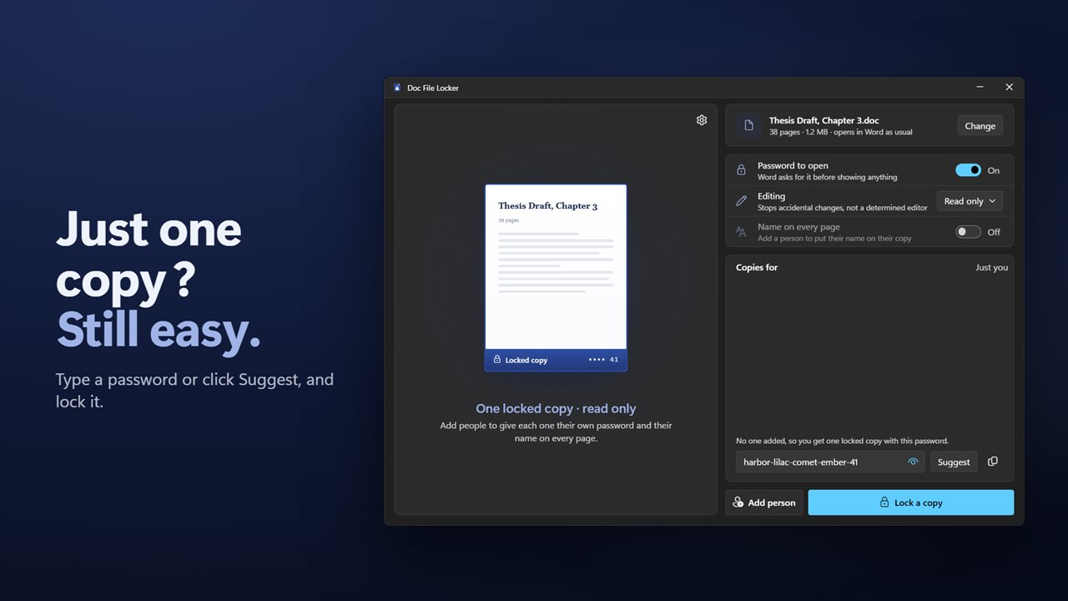
Task: Click the One locked copy · read only text
Action: [x=556, y=409]
